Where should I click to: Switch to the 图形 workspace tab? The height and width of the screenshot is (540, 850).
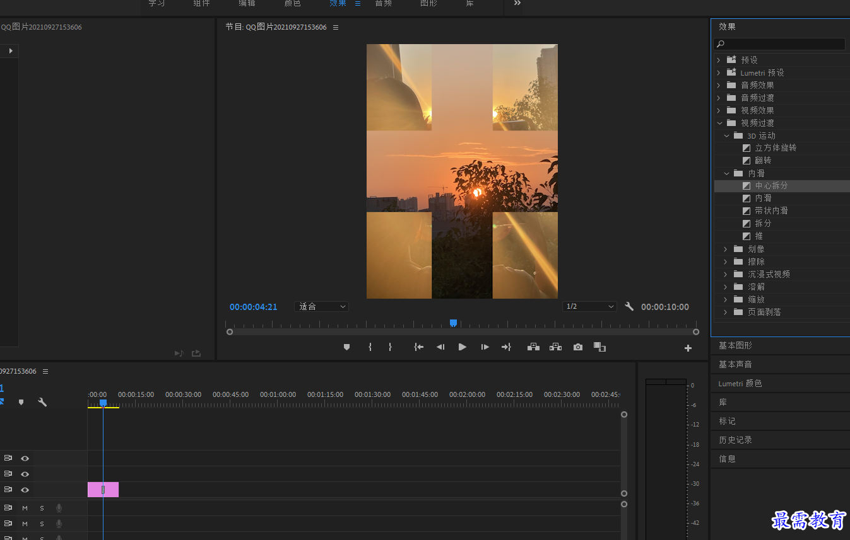click(428, 3)
